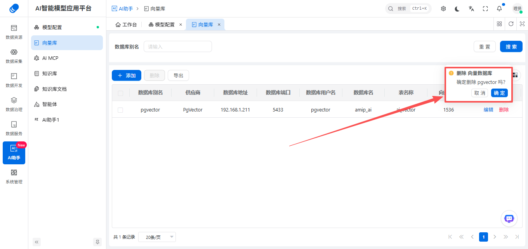Screen dimensions: 528x249
Task: Open the global search box 搜索 Ctrl+K
Action: tap(408, 9)
